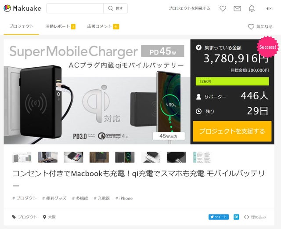Open favorites heart icon in header

[x=223, y=8]
